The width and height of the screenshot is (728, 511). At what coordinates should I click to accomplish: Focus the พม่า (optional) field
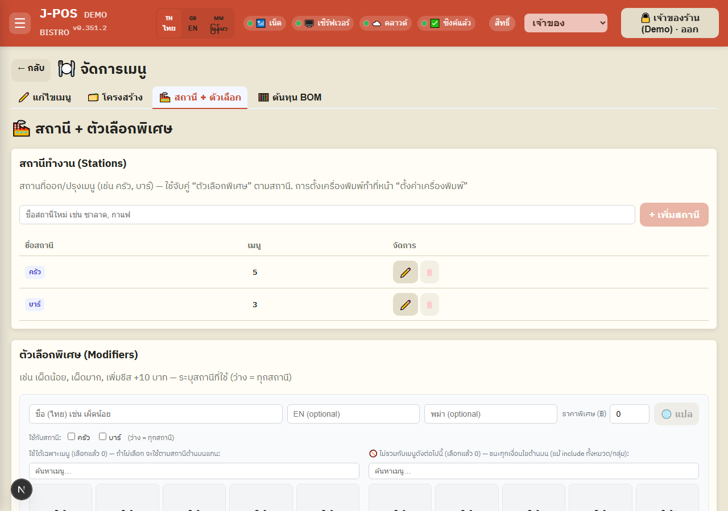click(x=491, y=414)
